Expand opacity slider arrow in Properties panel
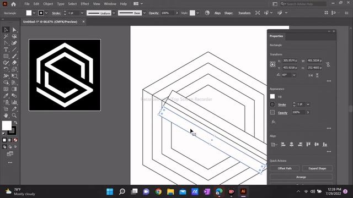This screenshot has height=198, width=353. pyautogui.click(x=308, y=112)
